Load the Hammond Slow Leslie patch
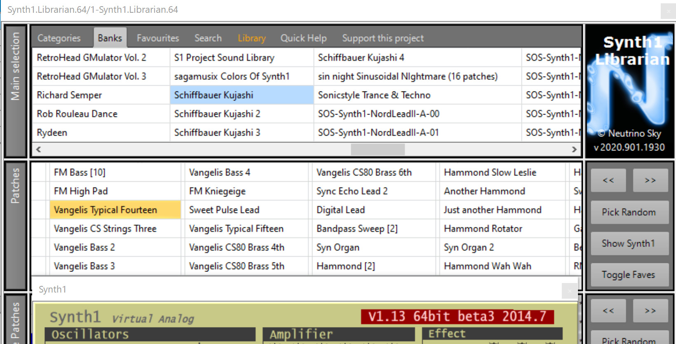The height and width of the screenshot is (344, 676). tap(502, 173)
